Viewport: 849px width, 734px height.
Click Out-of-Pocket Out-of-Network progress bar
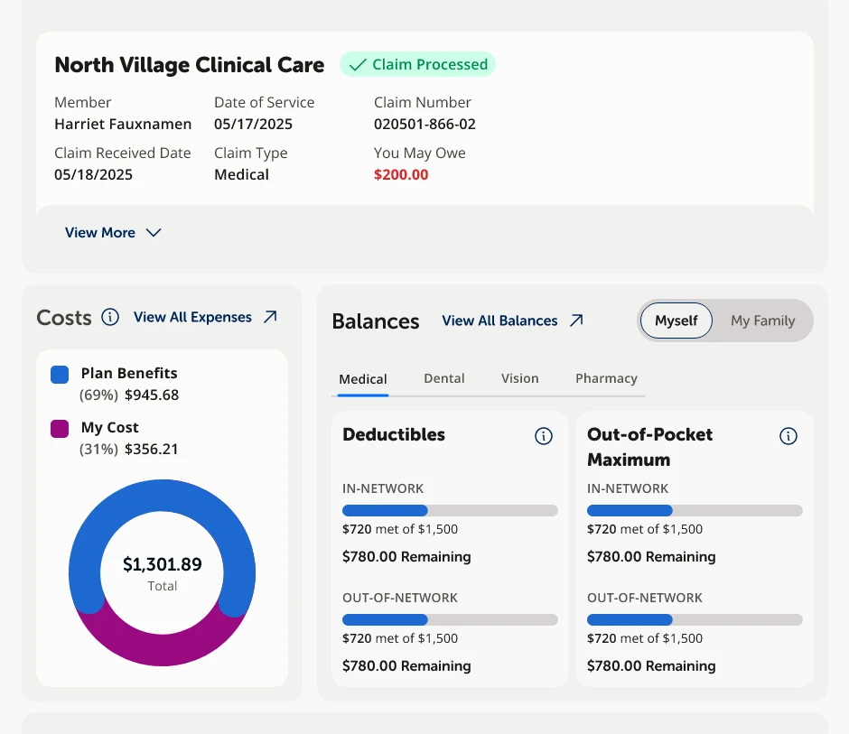coord(695,619)
